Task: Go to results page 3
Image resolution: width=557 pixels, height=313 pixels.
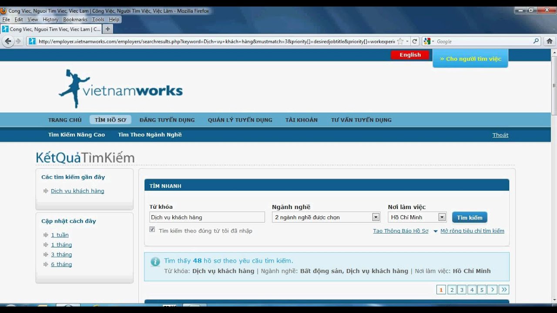Action: click(462, 290)
